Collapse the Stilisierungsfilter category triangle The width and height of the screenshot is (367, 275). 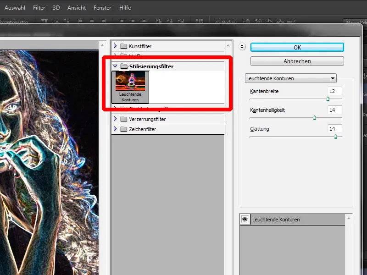click(x=115, y=66)
